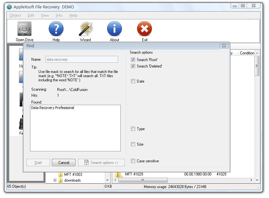Open the Object menu
Screen dimensions: 269x198
[x=15, y=15]
